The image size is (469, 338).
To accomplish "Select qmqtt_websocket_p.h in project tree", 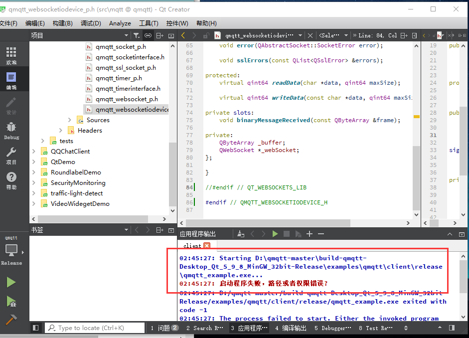I will (x=127, y=99).
